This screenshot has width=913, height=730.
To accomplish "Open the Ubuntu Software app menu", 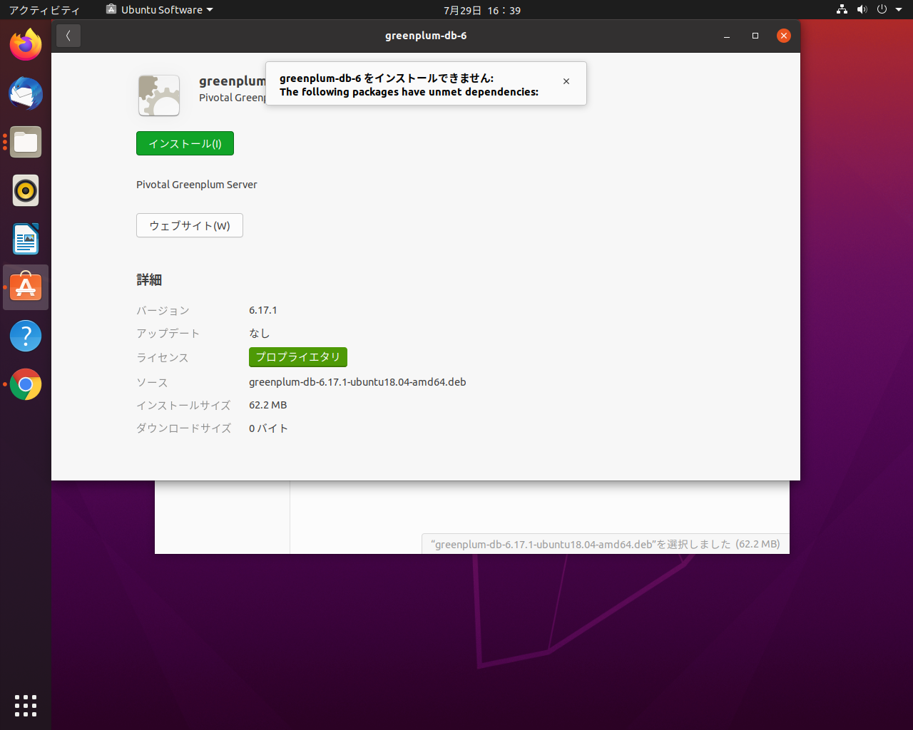I will tap(159, 10).
